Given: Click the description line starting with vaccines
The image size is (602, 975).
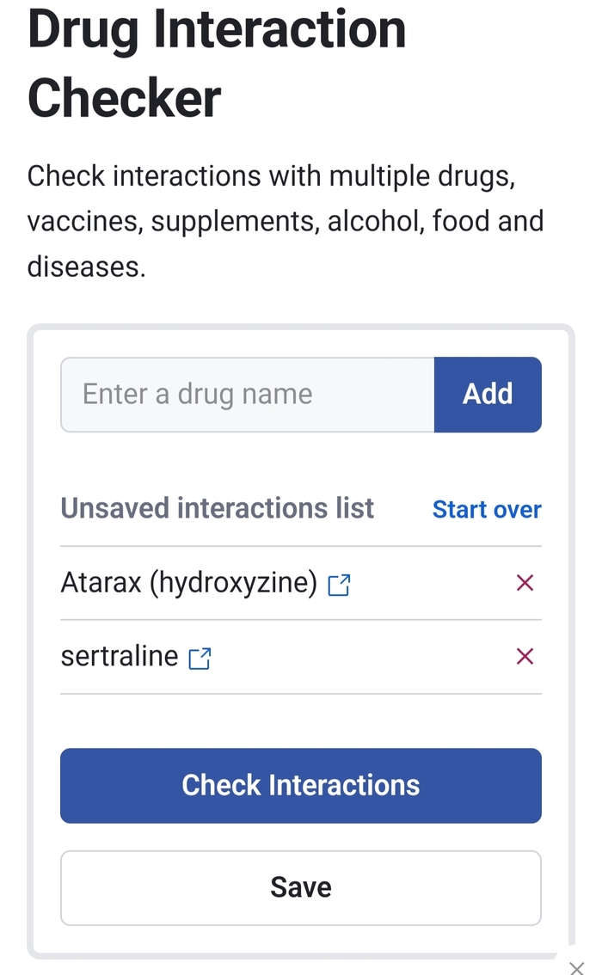Looking at the screenshot, I should pyautogui.click(x=284, y=221).
